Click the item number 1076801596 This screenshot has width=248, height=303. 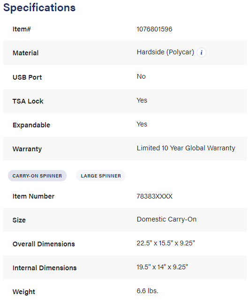154,29
